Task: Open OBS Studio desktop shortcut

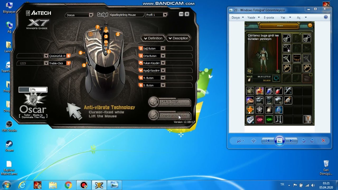Action: point(9,126)
